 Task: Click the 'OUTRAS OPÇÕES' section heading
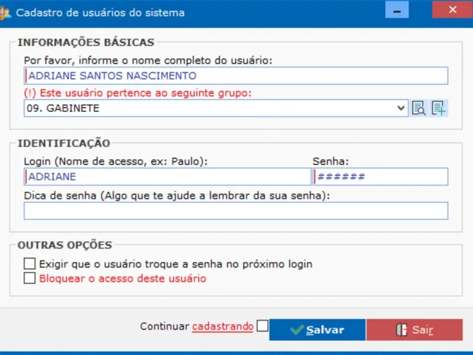tap(65, 245)
